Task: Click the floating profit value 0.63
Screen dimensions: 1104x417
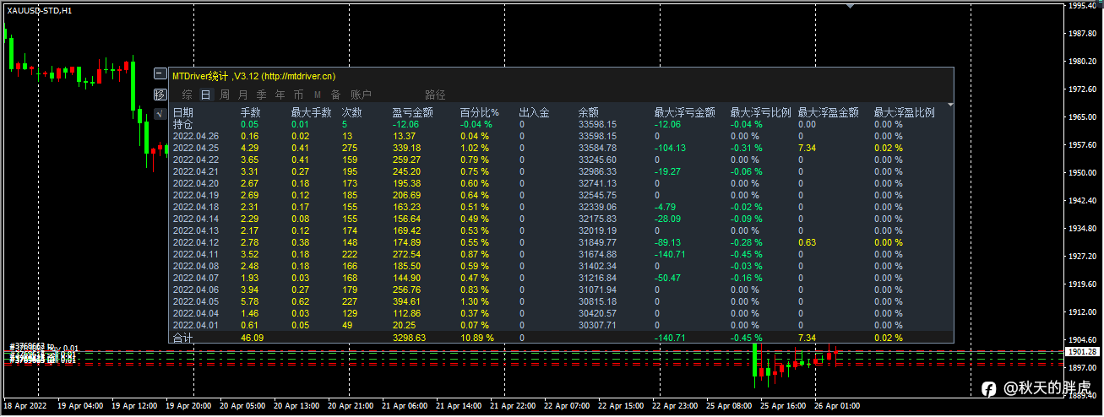Action: tap(807, 242)
